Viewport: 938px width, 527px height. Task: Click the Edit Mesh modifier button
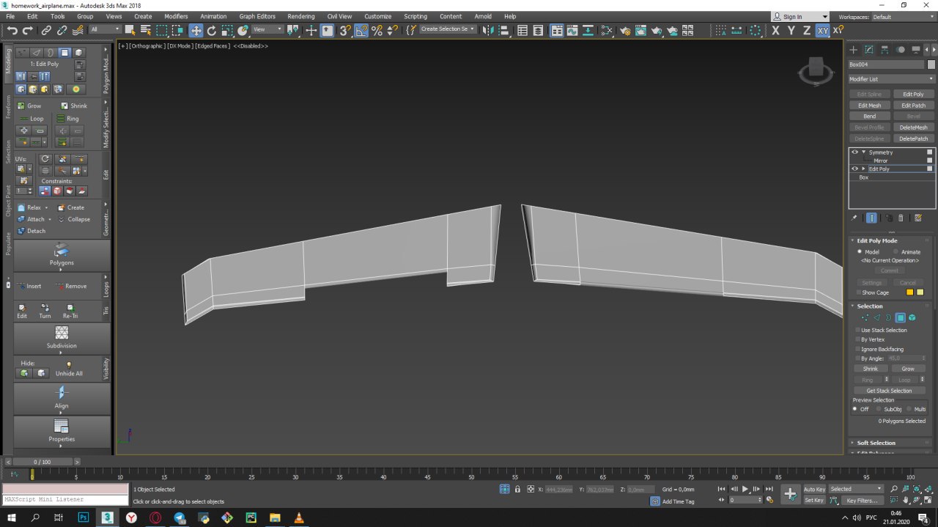coord(870,106)
